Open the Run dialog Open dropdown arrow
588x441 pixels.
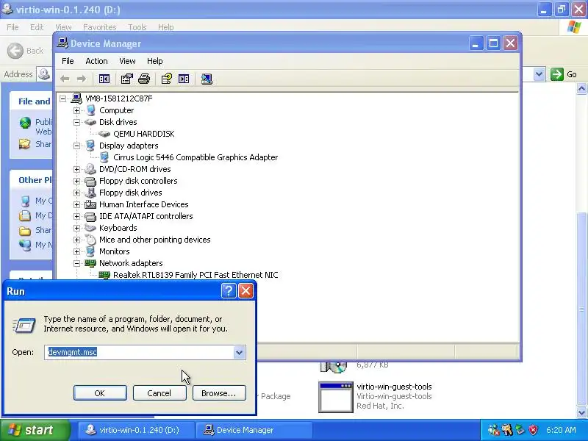pyautogui.click(x=239, y=352)
